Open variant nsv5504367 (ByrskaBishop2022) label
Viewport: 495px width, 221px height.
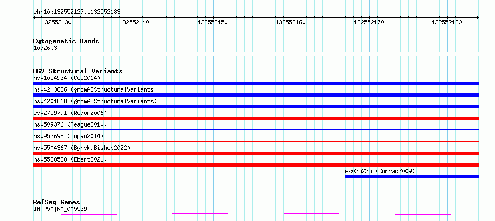82,148
